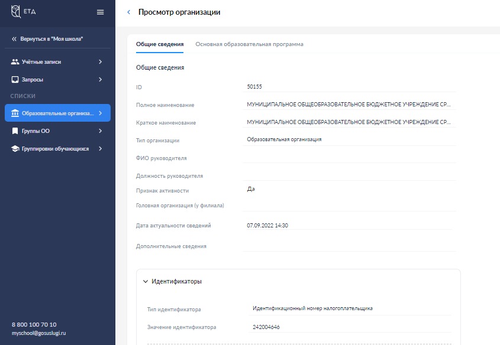Image resolution: width=500 pixels, height=345 pixels.
Task: Click the myschool@gosuslugi.ru email link
Action: [x=38, y=333]
